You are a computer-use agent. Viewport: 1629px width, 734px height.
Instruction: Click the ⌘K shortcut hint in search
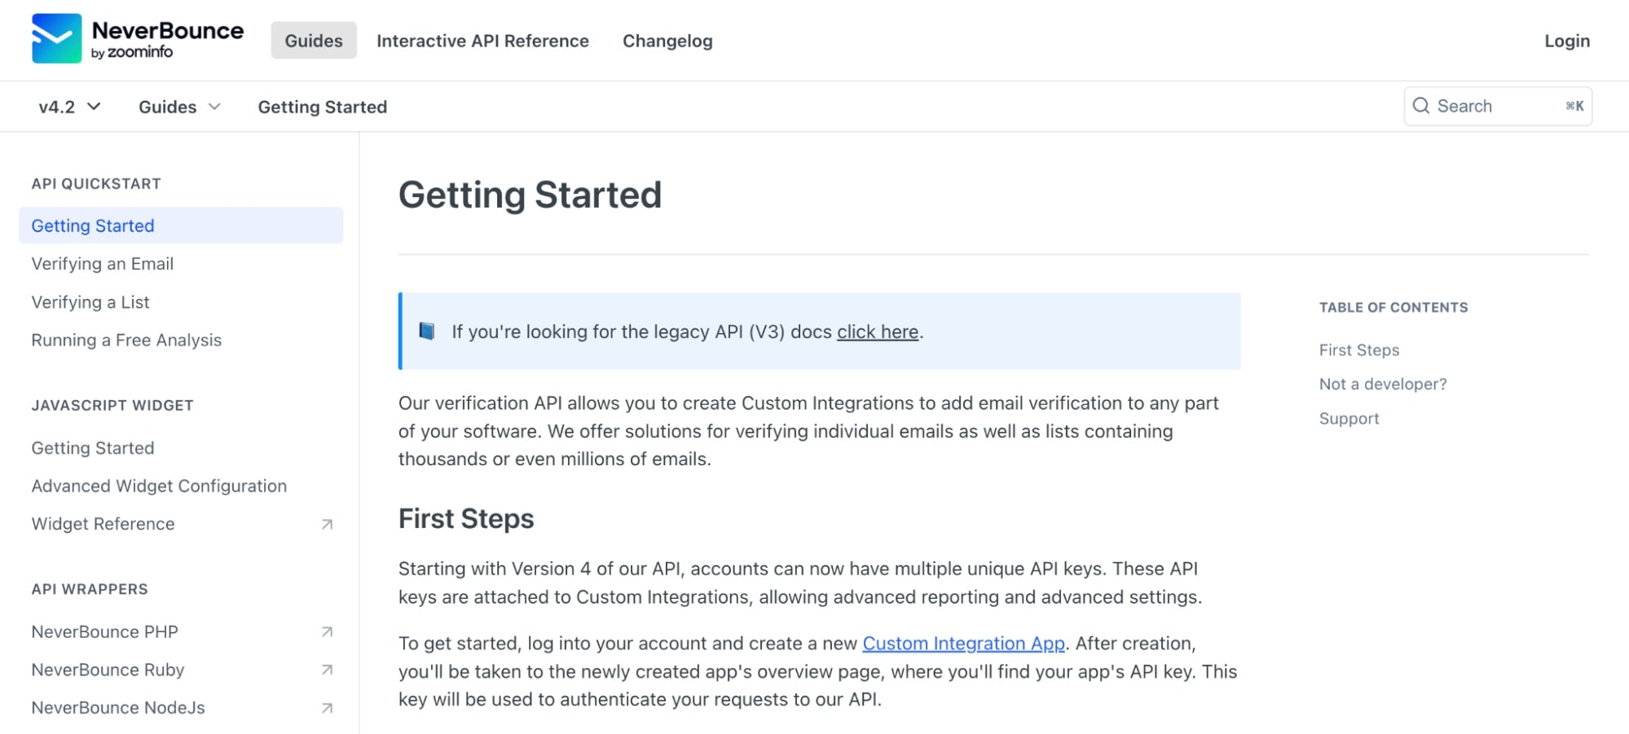(x=1574, y=106)
